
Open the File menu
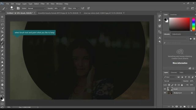tap(7, 4)
